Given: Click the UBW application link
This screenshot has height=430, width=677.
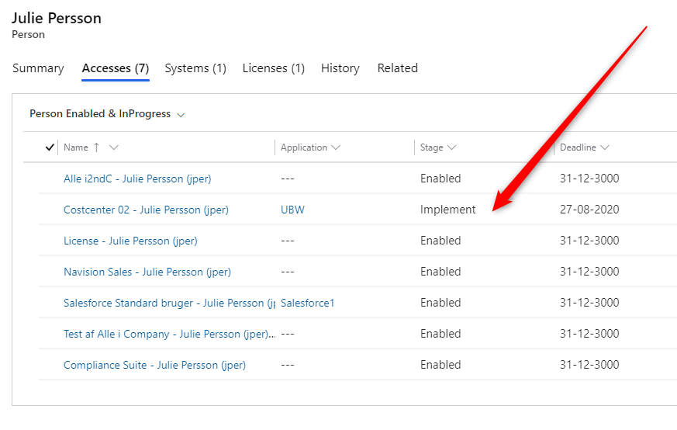Looking at the screenshot, I should coord(292,210).
